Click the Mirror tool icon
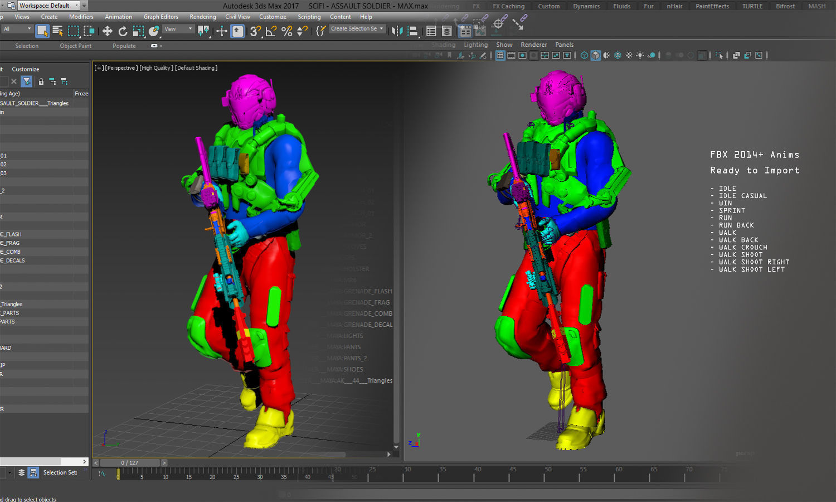836x502 pixels. click(397, 31)
